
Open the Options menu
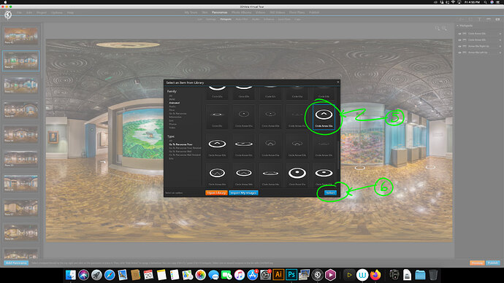pos(57,12)
